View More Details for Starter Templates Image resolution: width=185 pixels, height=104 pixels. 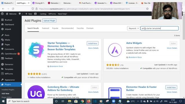(93, 48)
